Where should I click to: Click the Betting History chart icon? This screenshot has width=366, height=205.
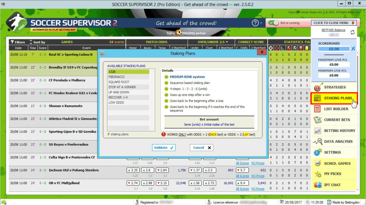(x=317, y=131)
